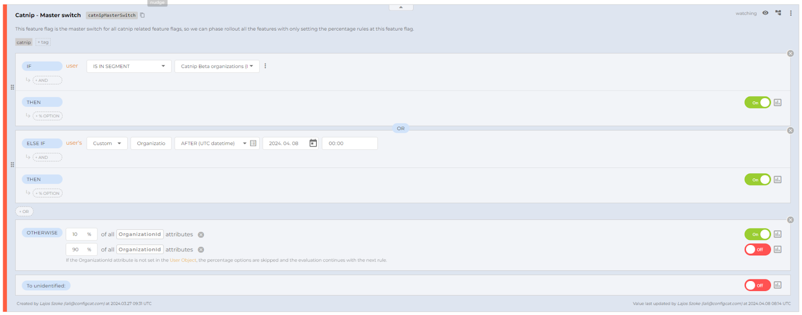Delete the 90% percentage option

[x=201, y=250]
